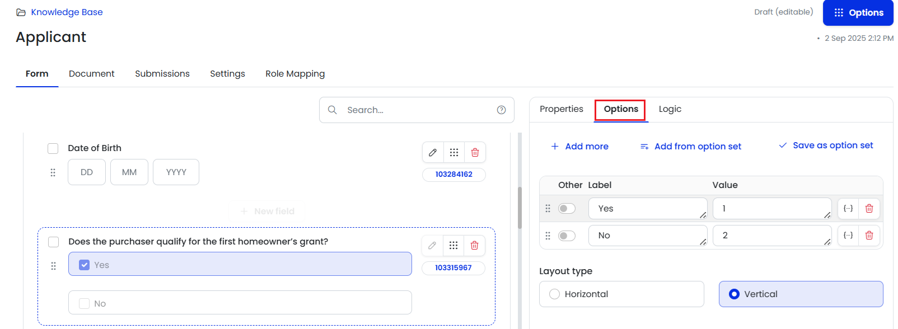
Task: Edit value field containing 2
Action: point(772,236)
